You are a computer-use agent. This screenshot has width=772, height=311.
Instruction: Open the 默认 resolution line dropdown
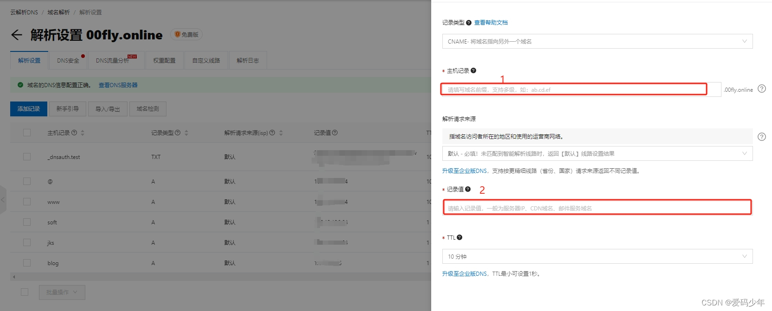pos(597,153)
